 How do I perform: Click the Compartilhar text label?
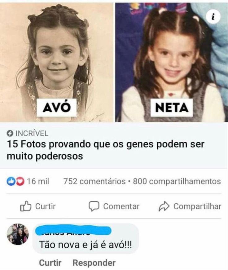click(x=197, y=206)
